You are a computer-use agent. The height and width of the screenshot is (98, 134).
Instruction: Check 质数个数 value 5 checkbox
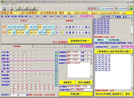[33, 59]
